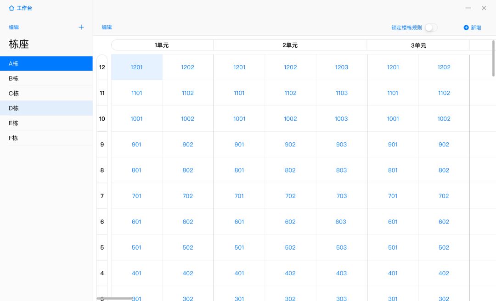This screenshot has height=301, width=496.
Task: Click floor 8 row label
Action: (102, 170)
